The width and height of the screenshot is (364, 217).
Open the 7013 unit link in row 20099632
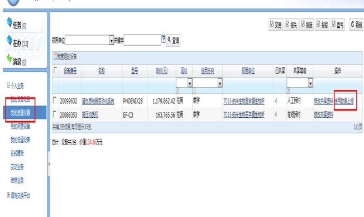244,101
